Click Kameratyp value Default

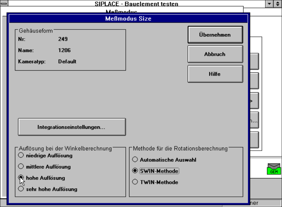tap(67, 61)
